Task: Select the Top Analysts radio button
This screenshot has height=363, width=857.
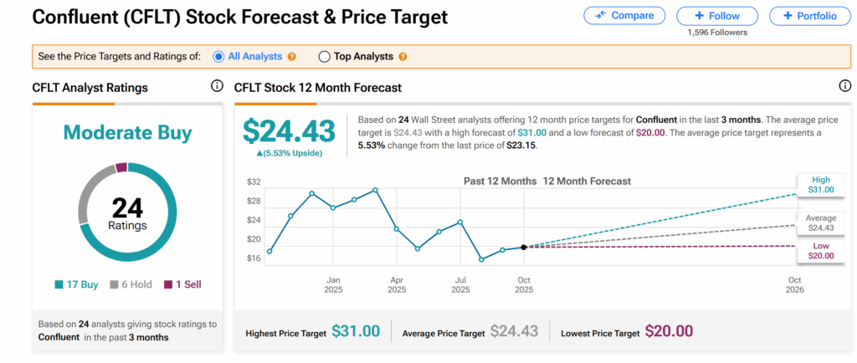Action: (x=325, y=57)
